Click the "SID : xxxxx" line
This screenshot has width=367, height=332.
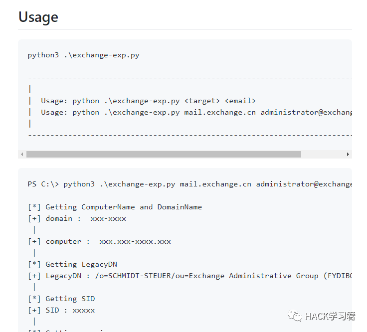[x=61, y=310]
